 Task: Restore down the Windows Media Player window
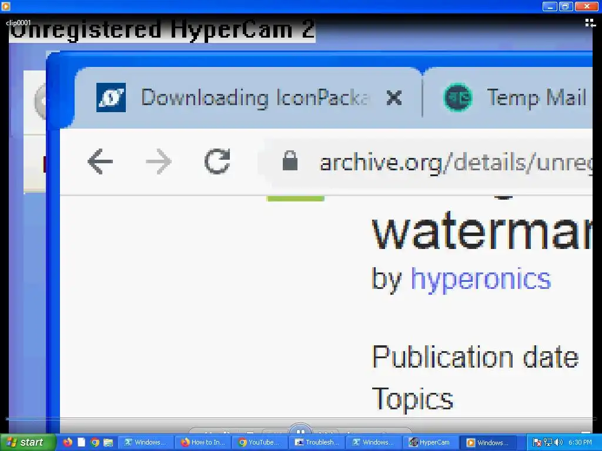point(566,6)
